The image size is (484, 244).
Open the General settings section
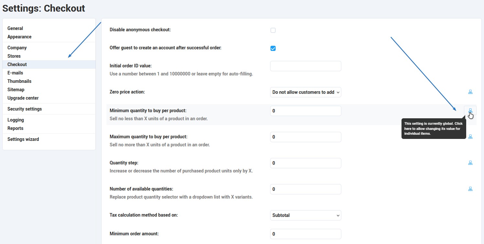coord(15,28)
